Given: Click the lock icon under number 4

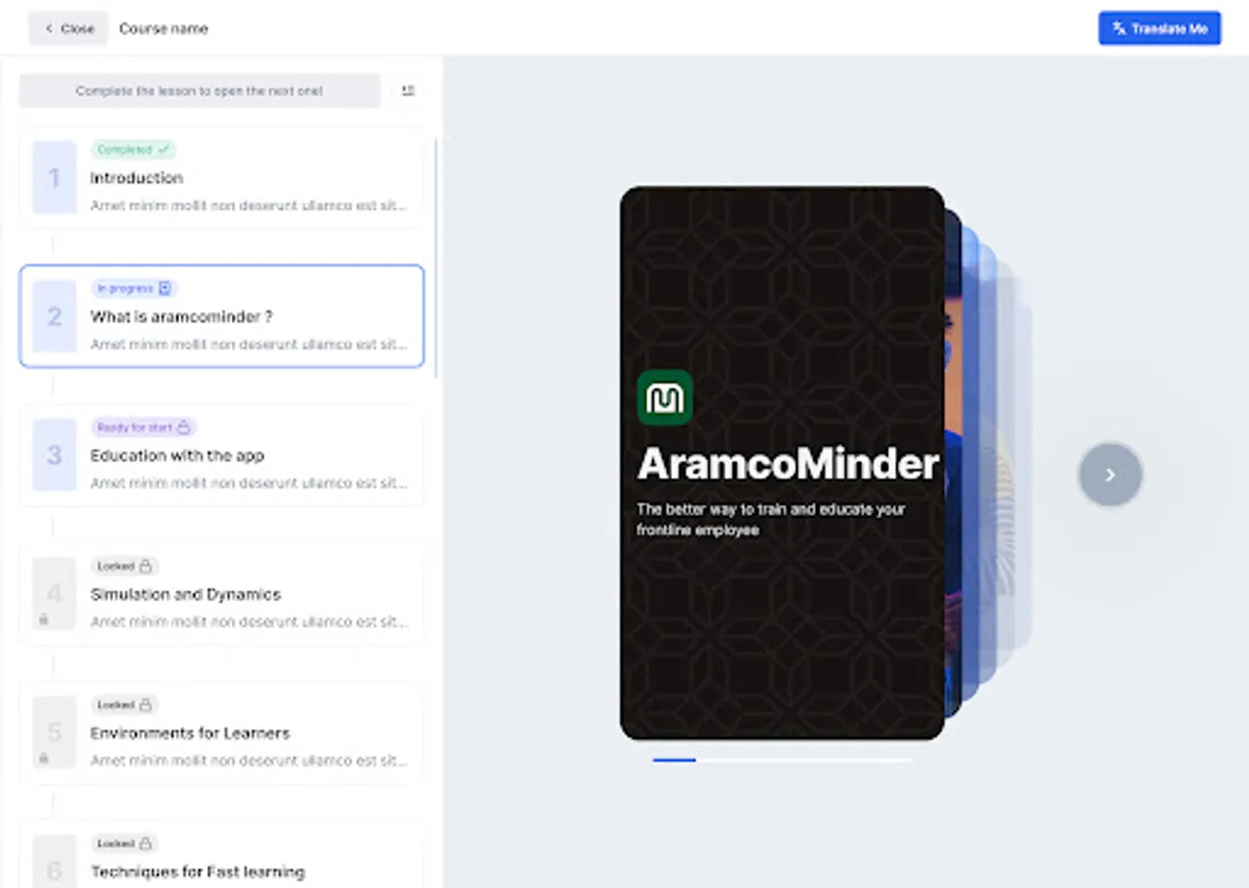Looking at the screenshot, I should point(43,620).
